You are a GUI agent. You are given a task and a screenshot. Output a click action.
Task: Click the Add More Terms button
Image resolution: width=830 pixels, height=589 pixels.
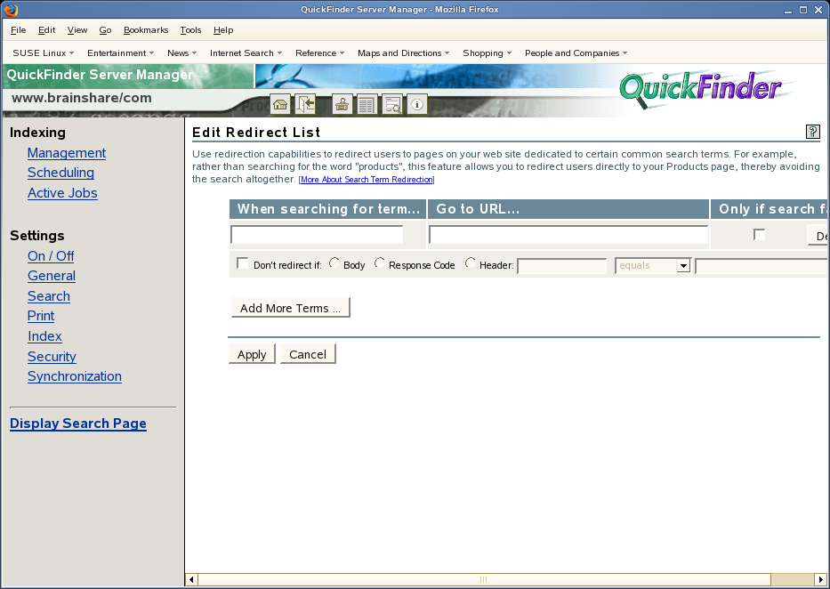[291, 308]
